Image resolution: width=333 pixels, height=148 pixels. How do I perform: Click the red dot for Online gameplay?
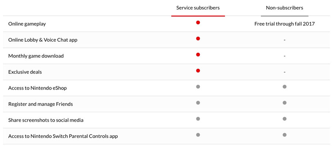pos(198,23)
